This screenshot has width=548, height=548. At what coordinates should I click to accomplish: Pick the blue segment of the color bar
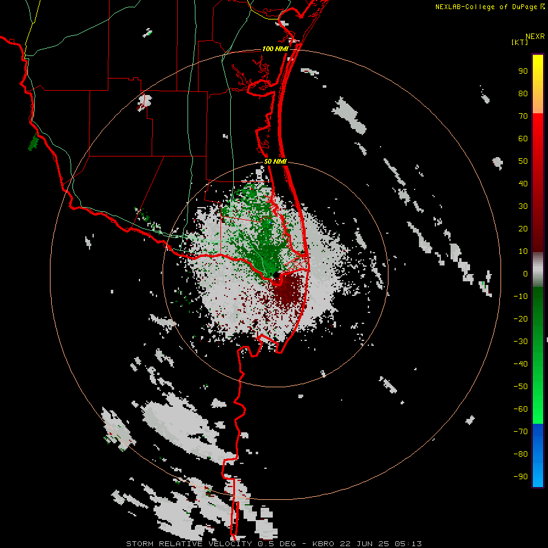pyautogui.click(x=538, y=455)
